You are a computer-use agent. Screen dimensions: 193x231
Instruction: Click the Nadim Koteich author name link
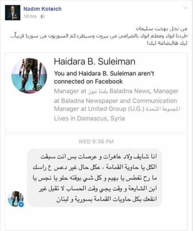coord(43,9)
